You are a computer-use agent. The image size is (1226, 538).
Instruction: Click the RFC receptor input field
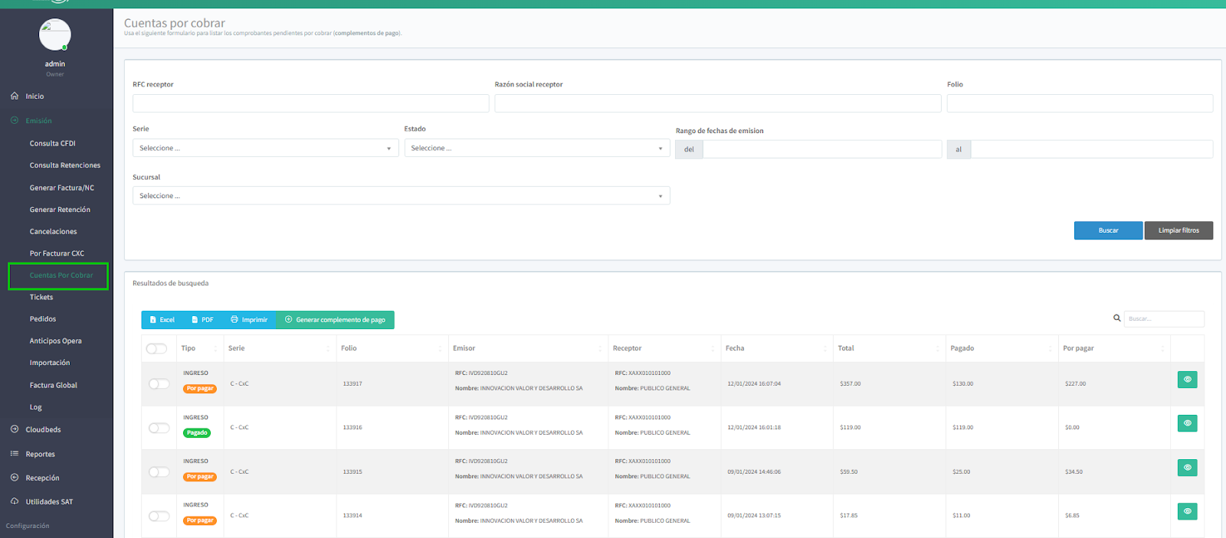pos(310,103)
